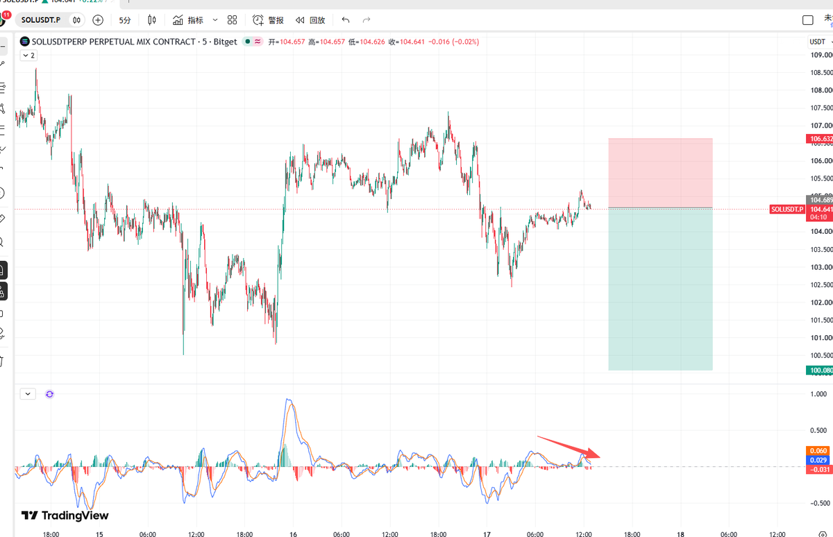
Task: Remove drawings with the trash icon
Action: (x=2, y=361)
